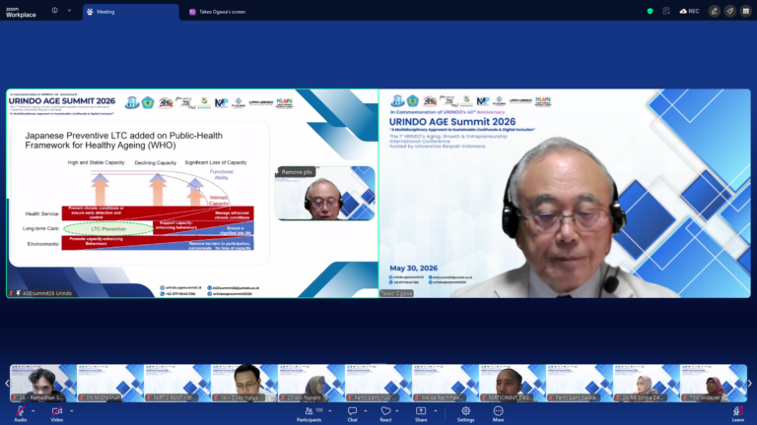Click 'Environments:' row label on slide
This screenshot has height=425, width=757.
pos(43,244)
